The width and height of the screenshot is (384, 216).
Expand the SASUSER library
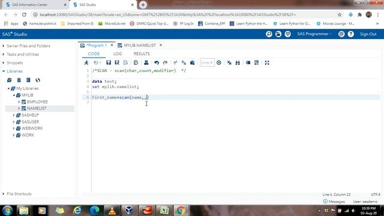tap(14, 122)
